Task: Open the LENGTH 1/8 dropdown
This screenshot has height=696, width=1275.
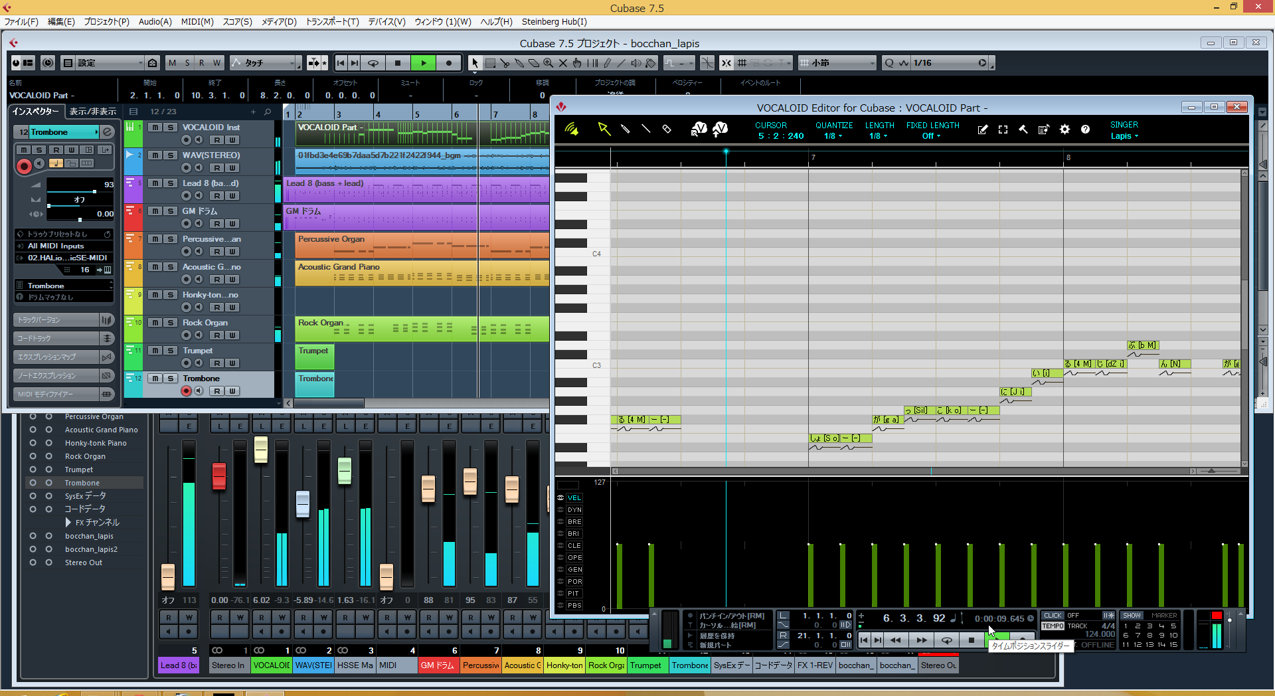Action: 879,136
